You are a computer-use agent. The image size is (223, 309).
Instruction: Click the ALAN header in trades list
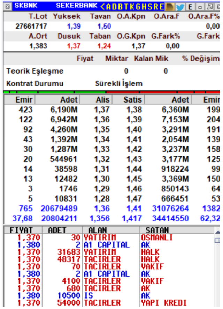point(111,230)
